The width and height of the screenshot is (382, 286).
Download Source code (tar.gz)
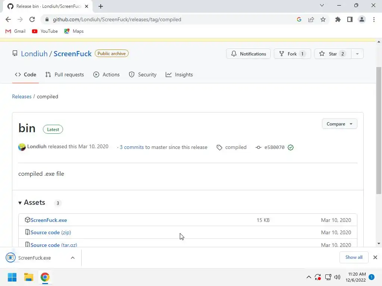(54, 245)
